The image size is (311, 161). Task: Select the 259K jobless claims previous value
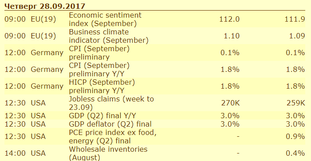tap(296, 103)
